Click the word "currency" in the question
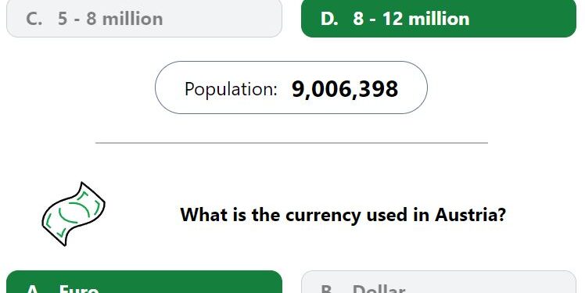585x293 pixels. pyautogui.click(x=323, y=216)
